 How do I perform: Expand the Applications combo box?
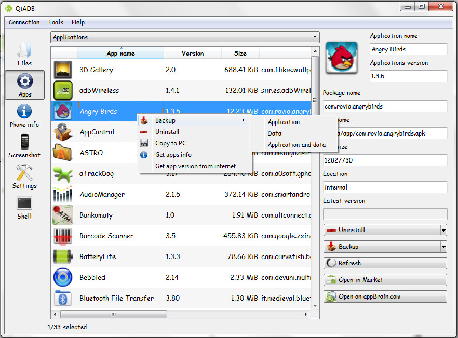[185, 37]
